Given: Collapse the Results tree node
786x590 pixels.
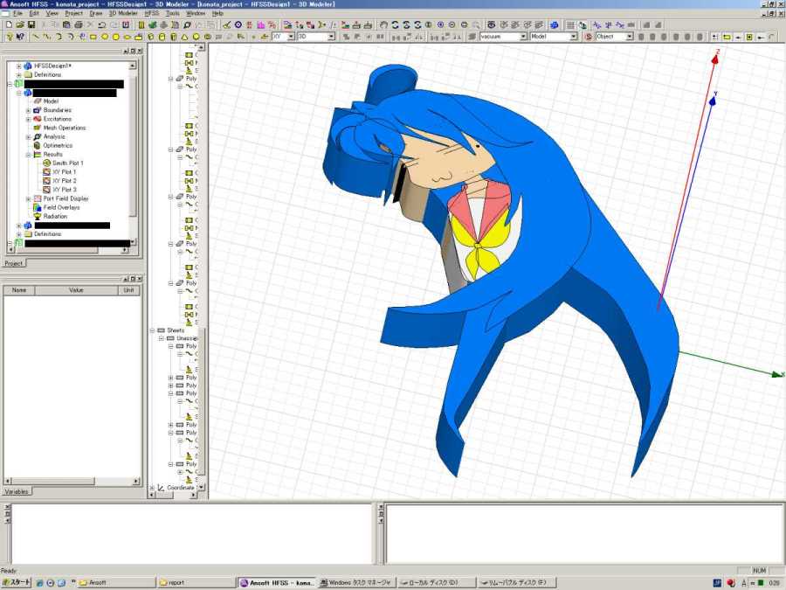Looking at the screenshot, I should (28, 155).
